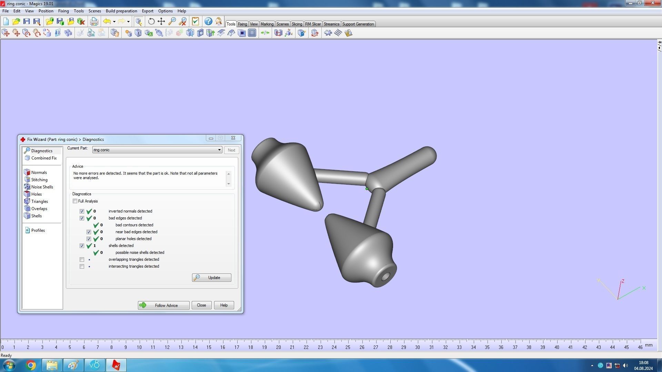Enable the Full Analysis checkbox

click(x=75, y=201)
